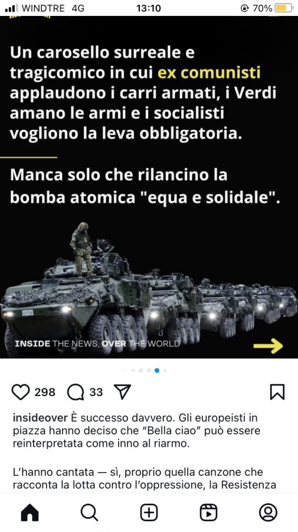This screenshot has height=532, width=298.
Task: Go to Home feed tab
Action: click(30, 512)
